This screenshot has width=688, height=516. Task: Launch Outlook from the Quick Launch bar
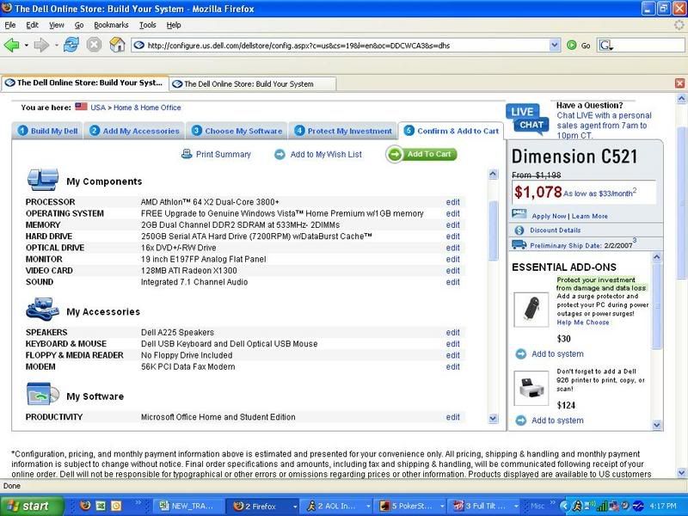(x=116, y=506)
